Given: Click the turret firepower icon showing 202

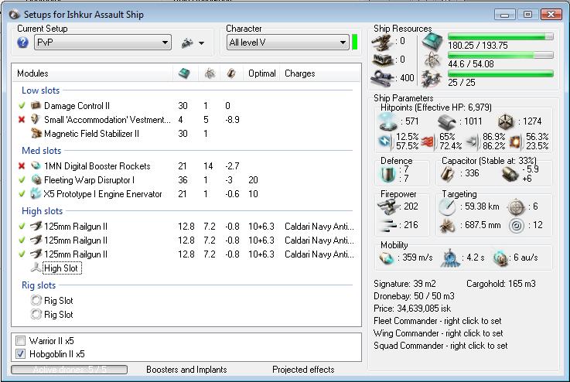Looking at the screenshot, I should [388, 206].
